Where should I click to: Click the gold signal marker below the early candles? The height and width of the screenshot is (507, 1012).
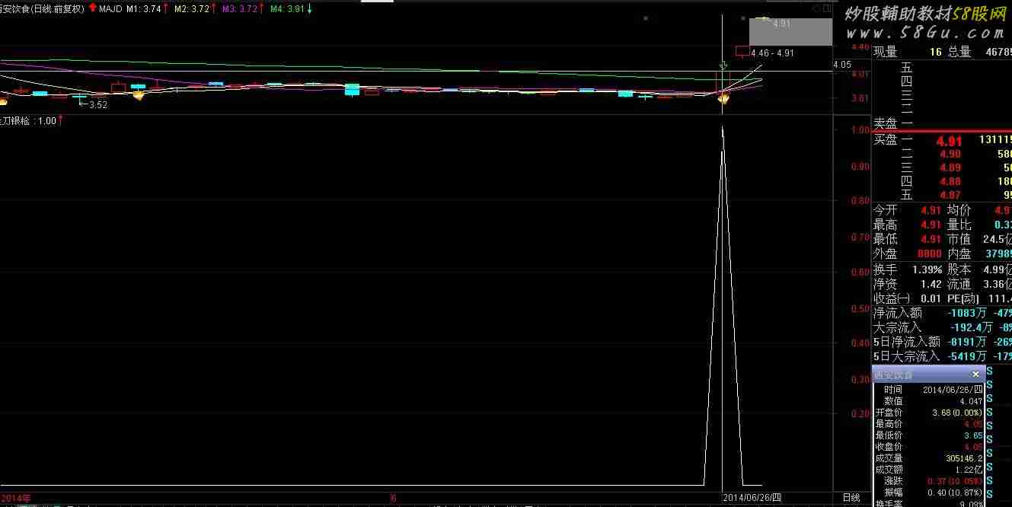tap(138, 95)
